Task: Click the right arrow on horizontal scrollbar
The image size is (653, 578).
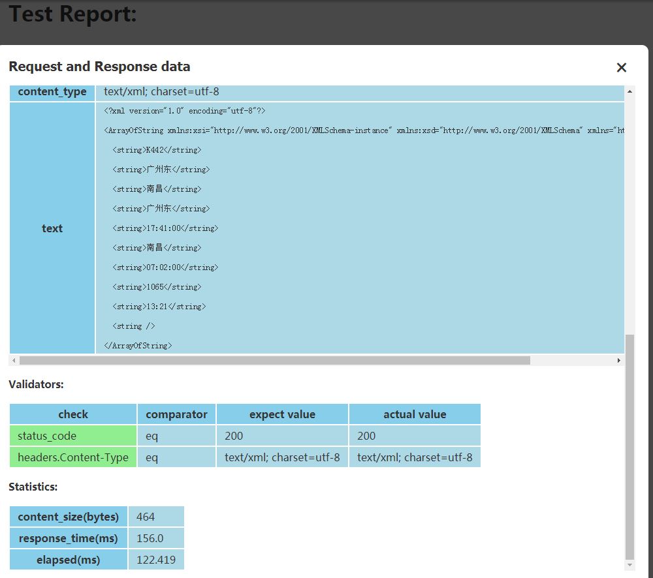Action: coord(620,359)
